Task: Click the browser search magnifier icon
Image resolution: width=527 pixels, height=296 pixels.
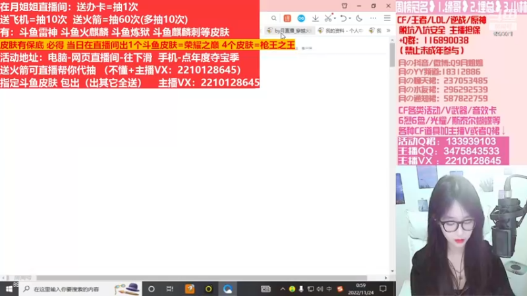Action: coord(274,18)
